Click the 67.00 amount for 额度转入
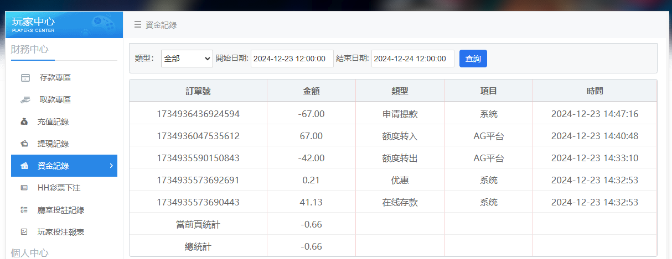The width and height of the screenshot is (672, 259). click(311, 136)
